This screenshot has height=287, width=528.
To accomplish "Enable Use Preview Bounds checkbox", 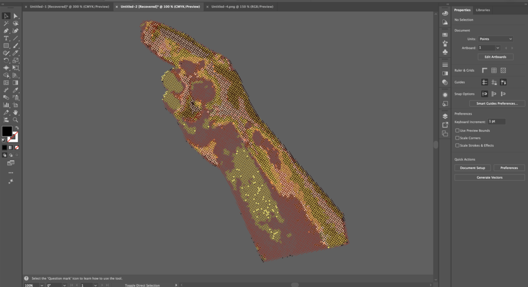I will pyautogui.click(x=457, y=131).
